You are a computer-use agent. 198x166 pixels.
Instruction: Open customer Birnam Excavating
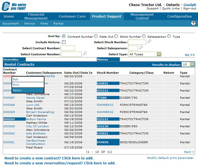click(x=40, y=112)
